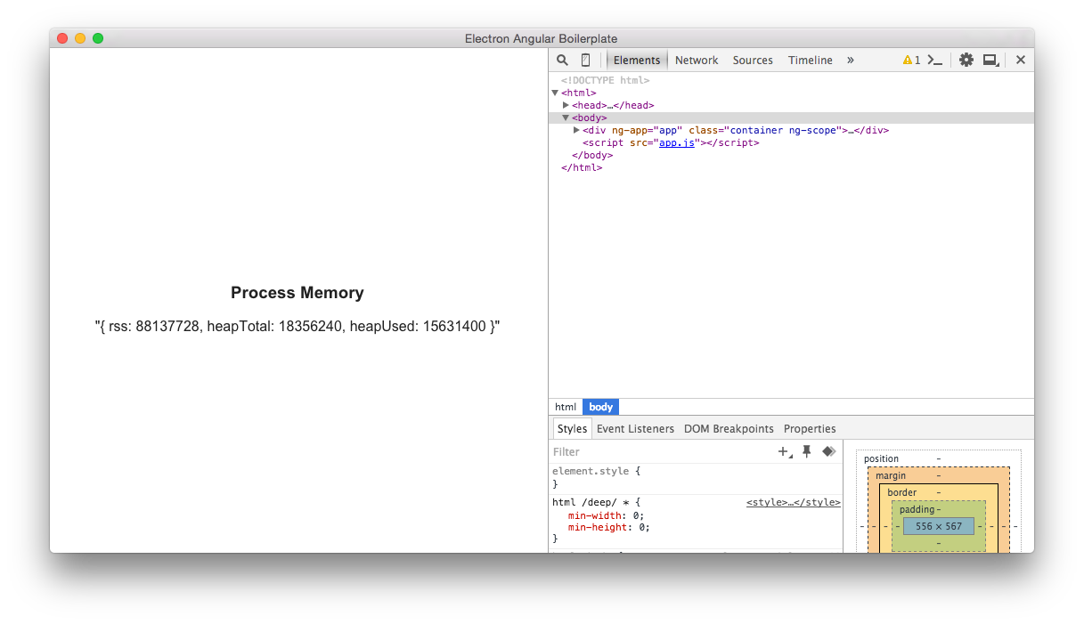Open the Event Listeners tab
Image resolution: width=1084 pixels, height=624 pixels.
[635, 428]
